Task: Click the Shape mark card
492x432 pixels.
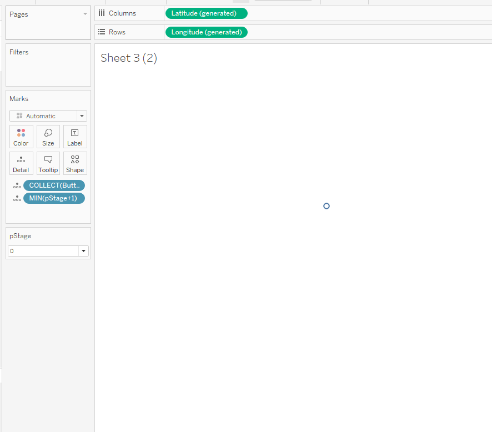Action: click(75, 163)
